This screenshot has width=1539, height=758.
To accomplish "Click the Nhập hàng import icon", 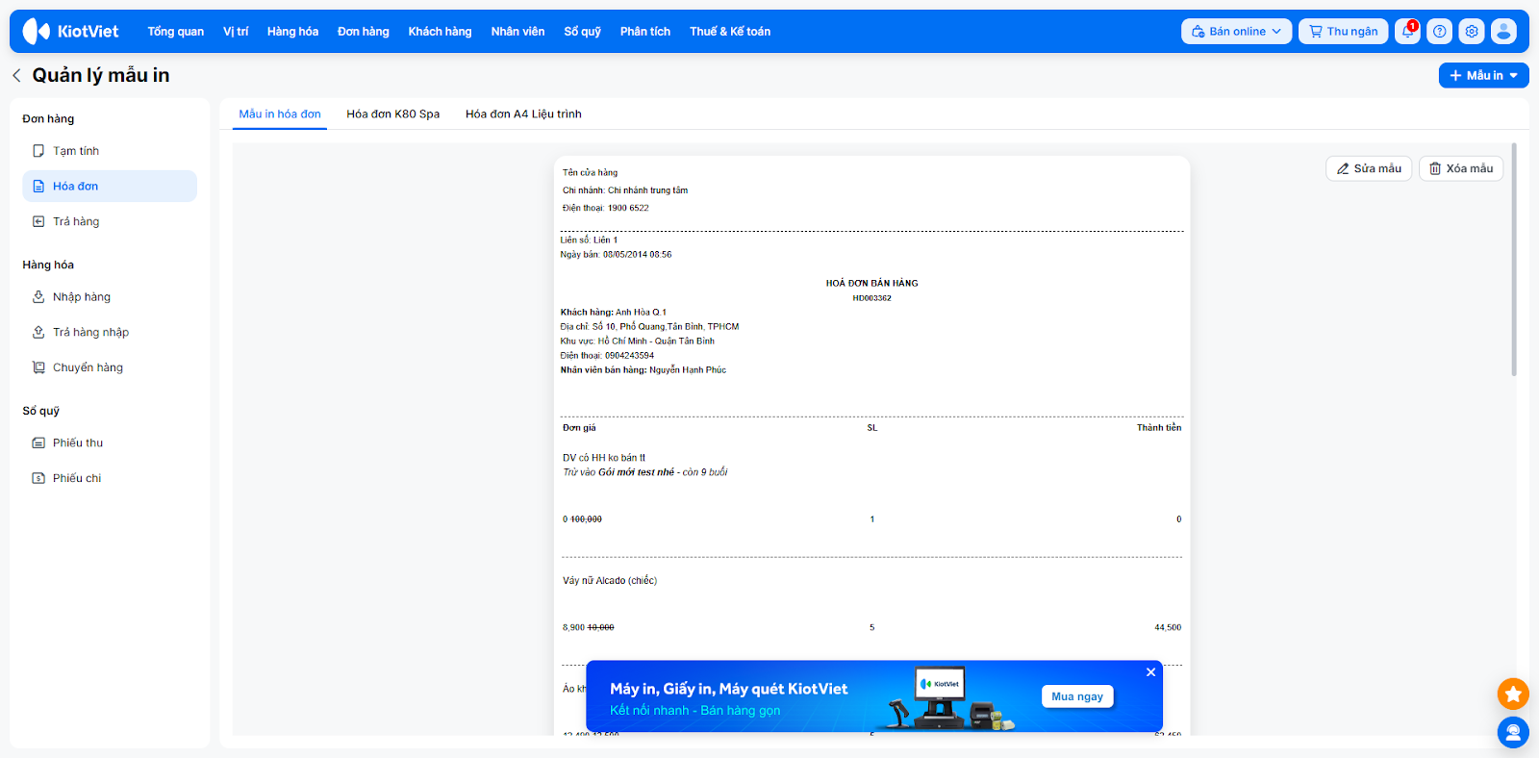I will click(38, 297).
